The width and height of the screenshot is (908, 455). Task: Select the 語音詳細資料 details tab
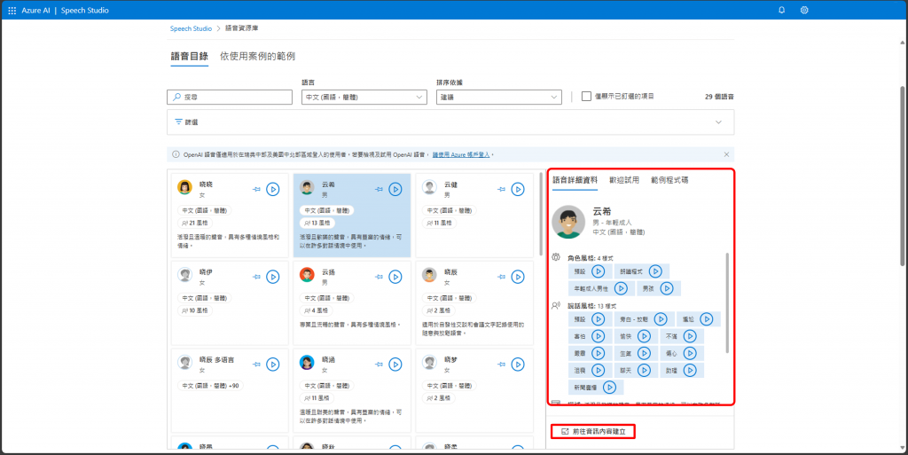(x=575, y=180)
